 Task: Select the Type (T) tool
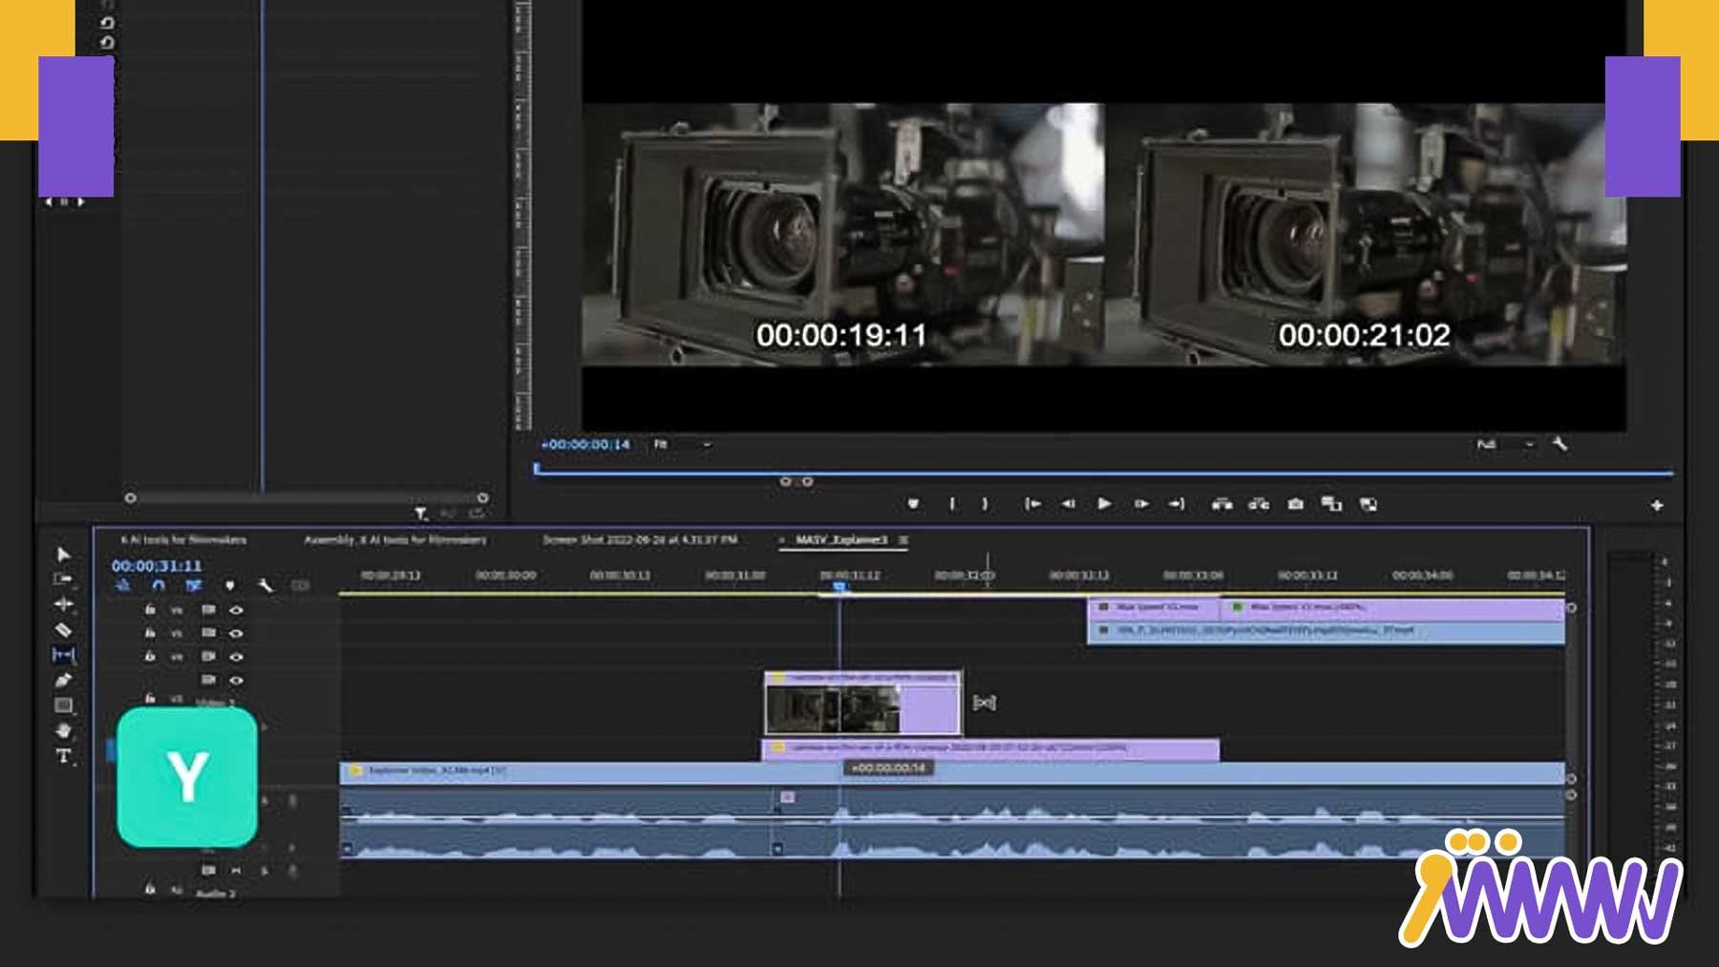pyautogui.click(x=63, y=756)
